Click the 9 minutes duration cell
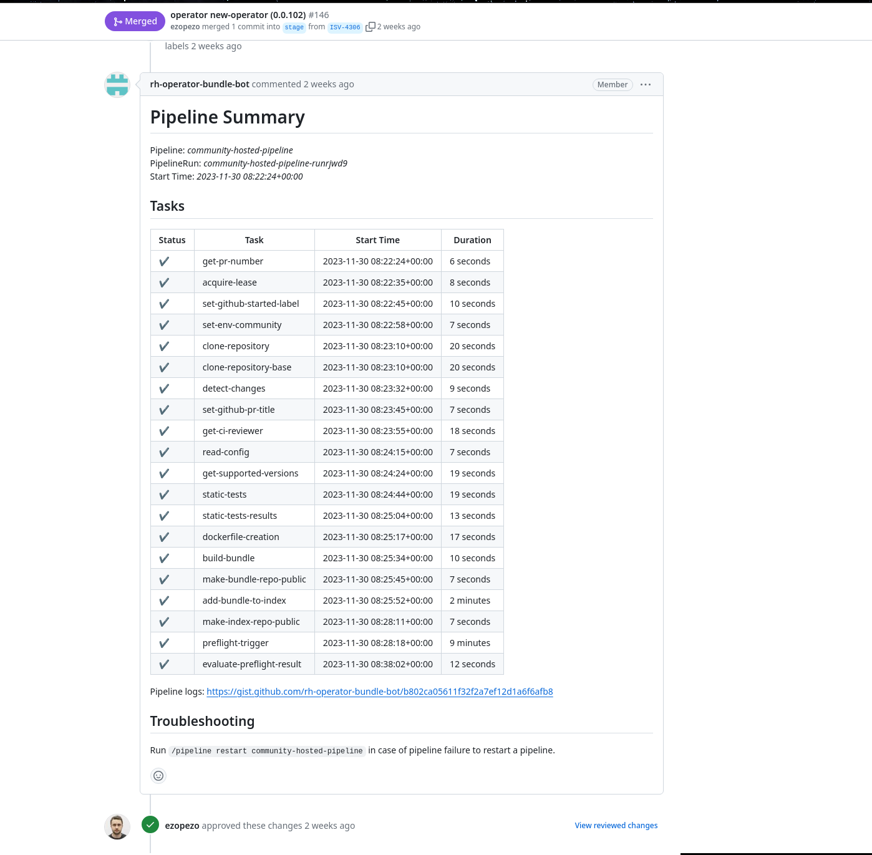 (472, 643)
